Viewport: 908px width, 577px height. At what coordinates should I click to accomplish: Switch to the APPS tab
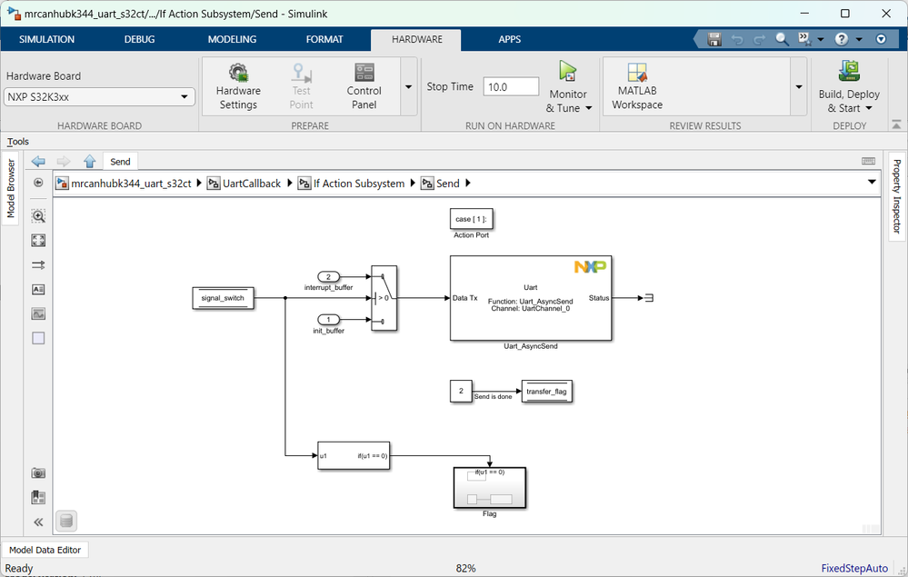pyautogui.click(x=510, y=39)
